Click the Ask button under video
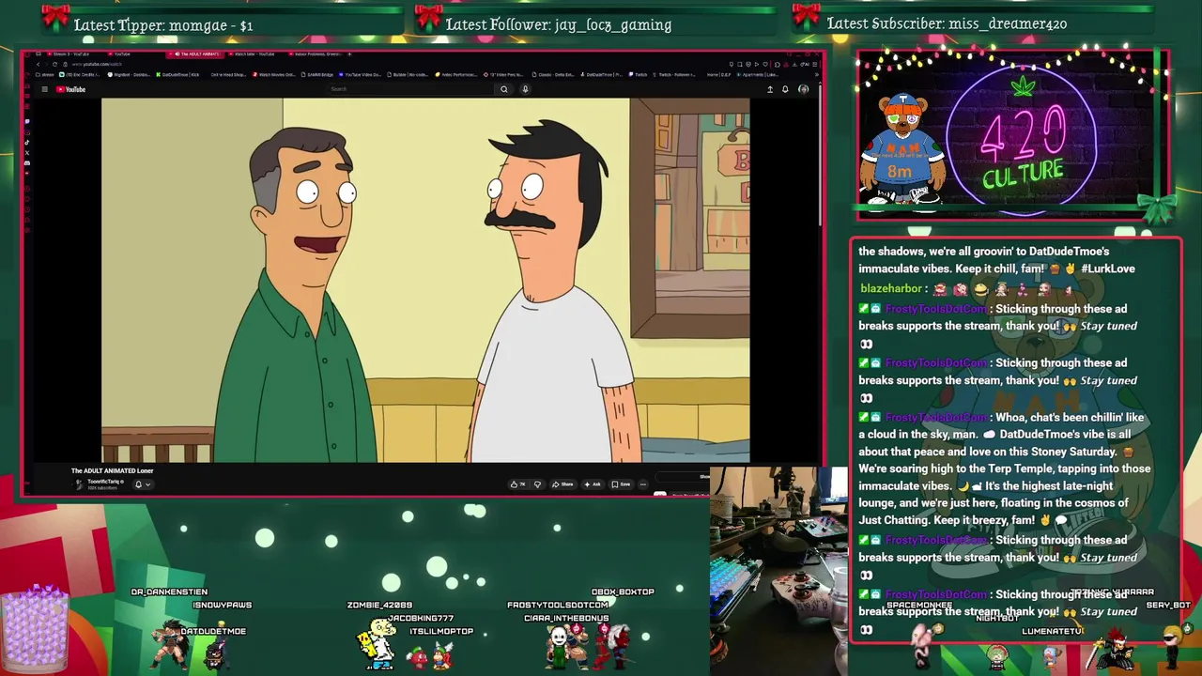 (593, 484)
